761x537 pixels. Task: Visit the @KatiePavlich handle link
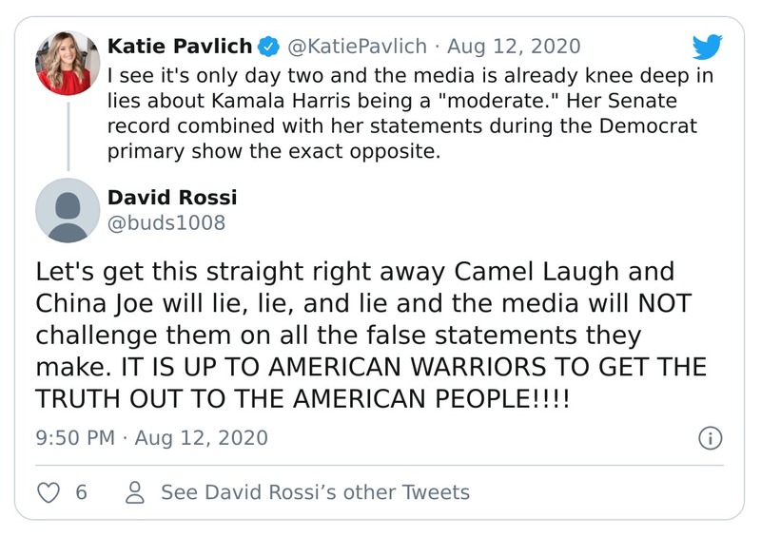click(357, 47)
